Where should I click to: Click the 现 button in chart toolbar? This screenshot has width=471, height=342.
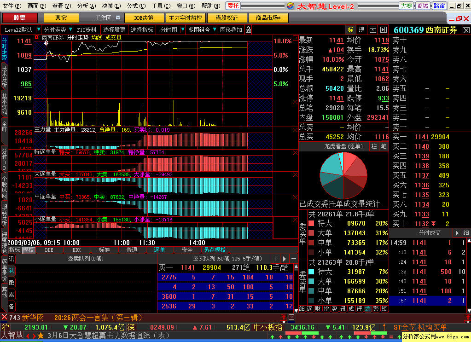[x=361, y=30]
